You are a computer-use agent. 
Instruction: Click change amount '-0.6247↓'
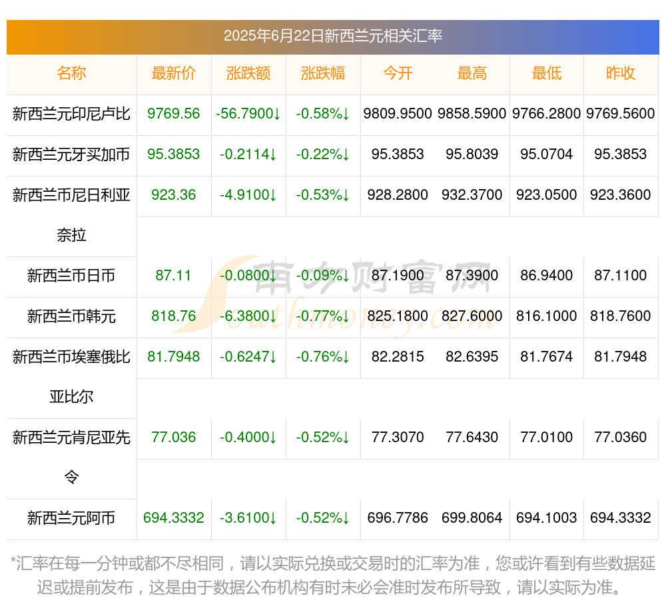pos(248,357)
